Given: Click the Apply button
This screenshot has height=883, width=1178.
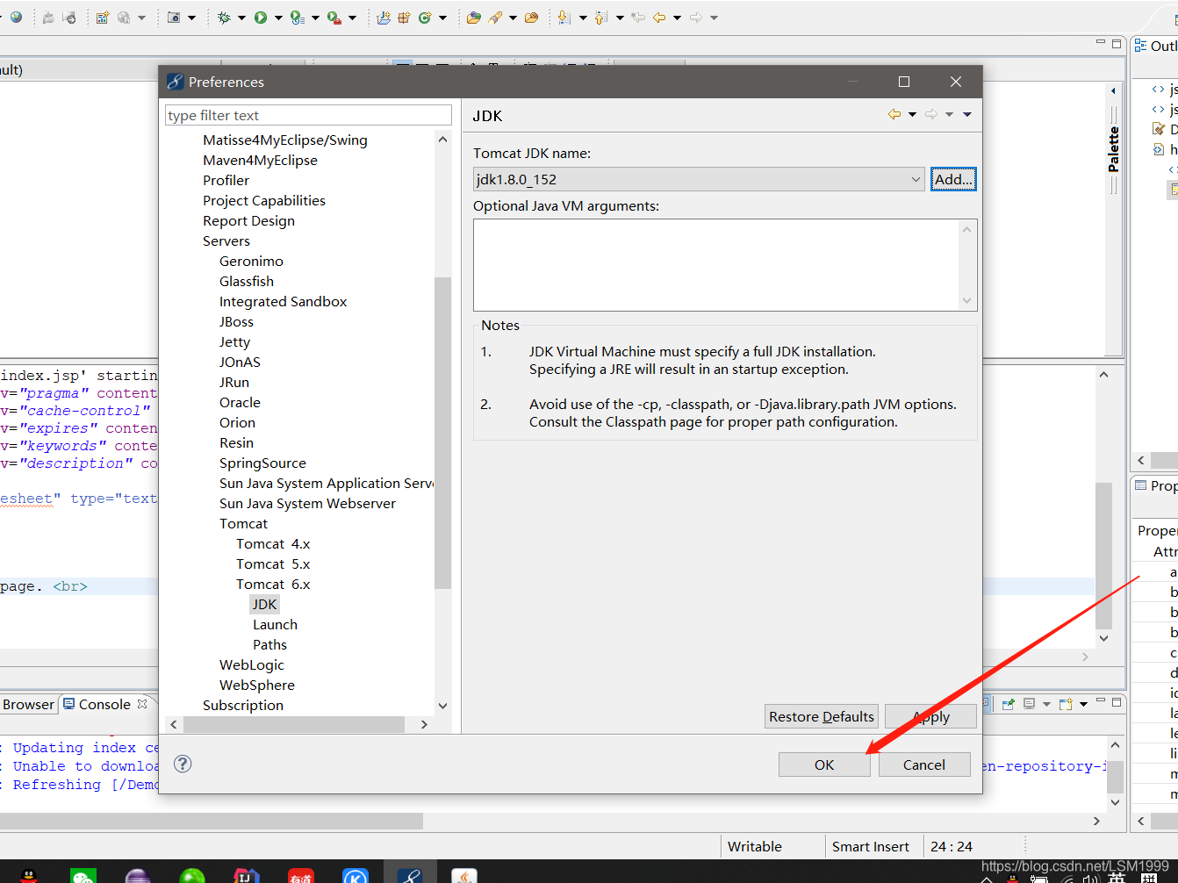Looking at the screenshot, I should coord(930,716).
